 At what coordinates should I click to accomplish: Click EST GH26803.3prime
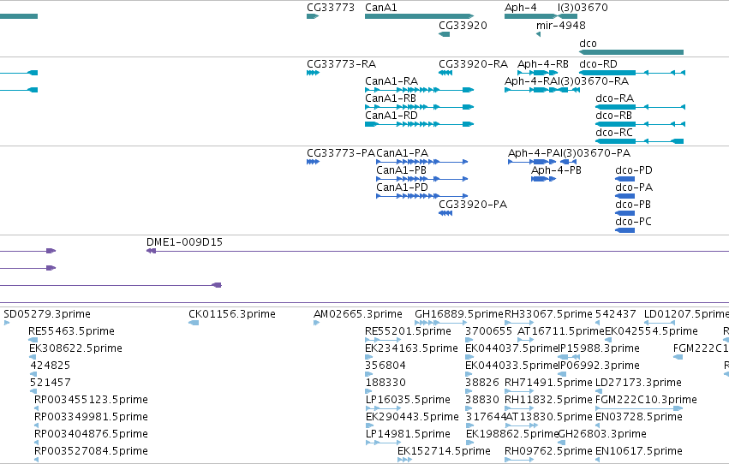click(560, 443)
